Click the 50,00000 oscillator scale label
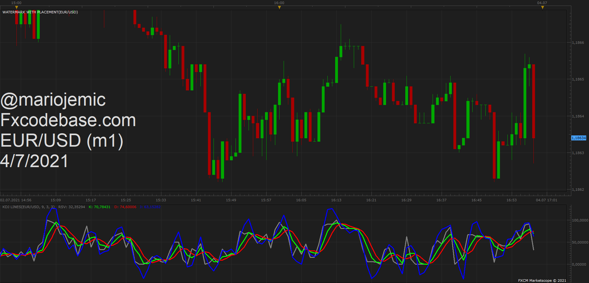 580,242
